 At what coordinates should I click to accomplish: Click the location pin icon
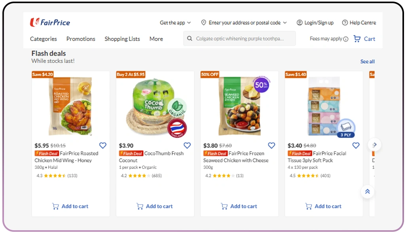point(204,23)
